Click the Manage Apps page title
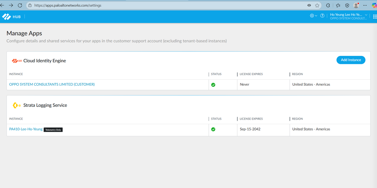 pos(24,33)
